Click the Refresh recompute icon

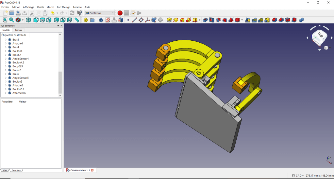click(72, 13)
